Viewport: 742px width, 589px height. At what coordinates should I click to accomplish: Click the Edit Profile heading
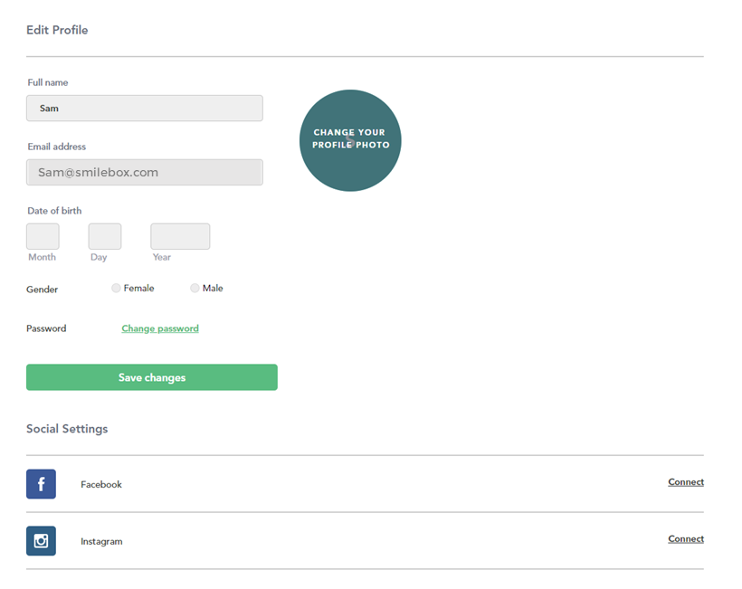click(57, 30)
